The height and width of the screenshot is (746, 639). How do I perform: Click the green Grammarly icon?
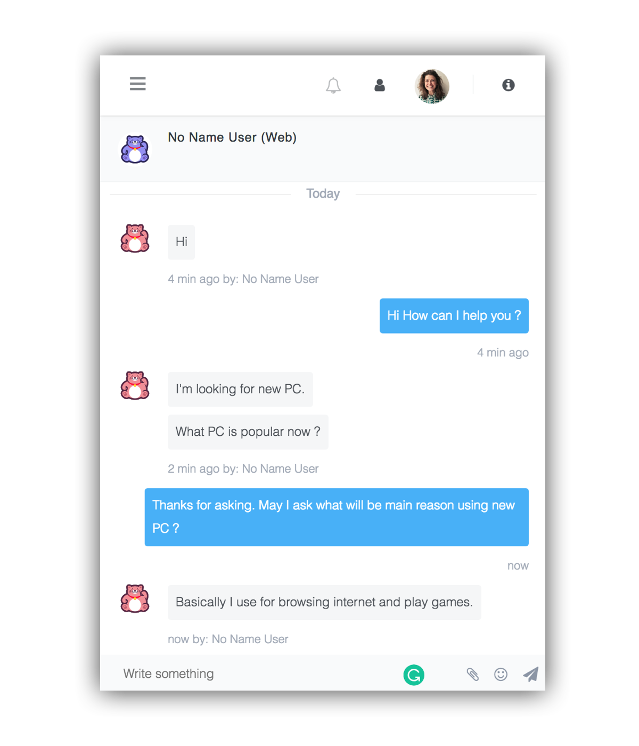414,675
